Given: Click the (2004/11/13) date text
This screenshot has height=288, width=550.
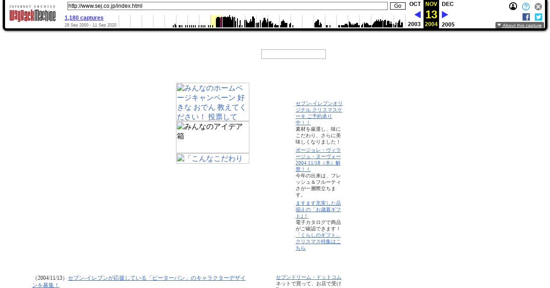Looking at the screenshot, I should coord(50,278).
